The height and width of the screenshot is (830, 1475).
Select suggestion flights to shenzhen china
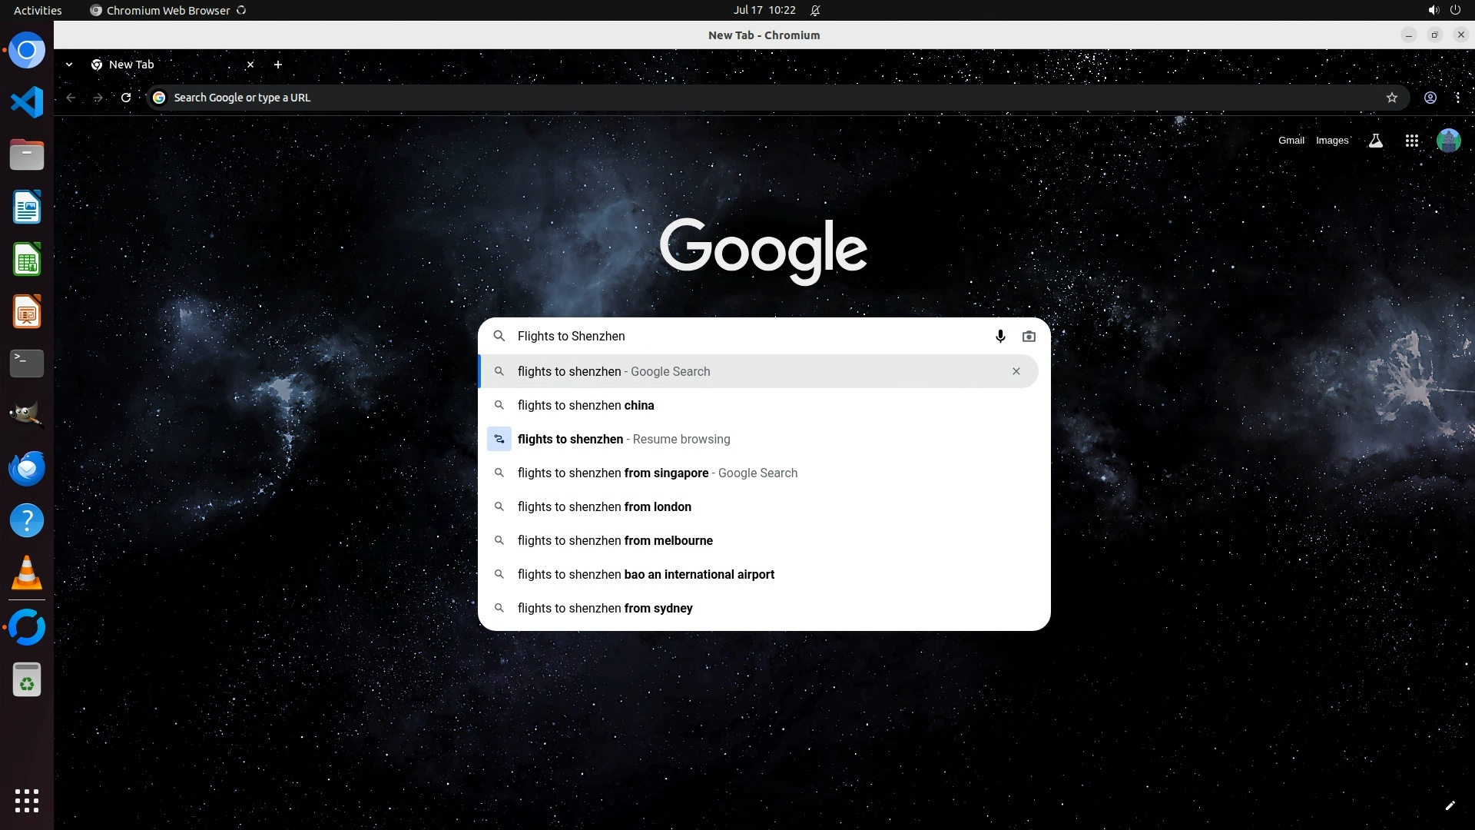(x=585, y=406)
